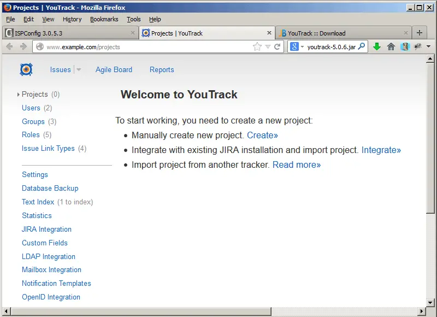Close the YouTrack :: Download tab
The width and height of the screenshot is (437, 317).
coord(406,33)
